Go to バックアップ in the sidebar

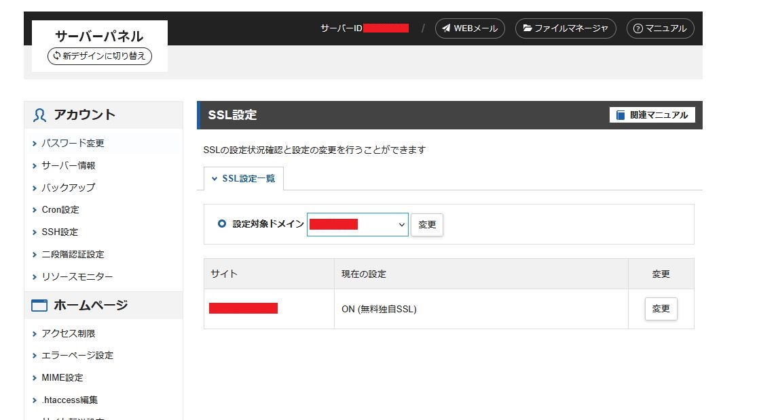coord(69,188)
